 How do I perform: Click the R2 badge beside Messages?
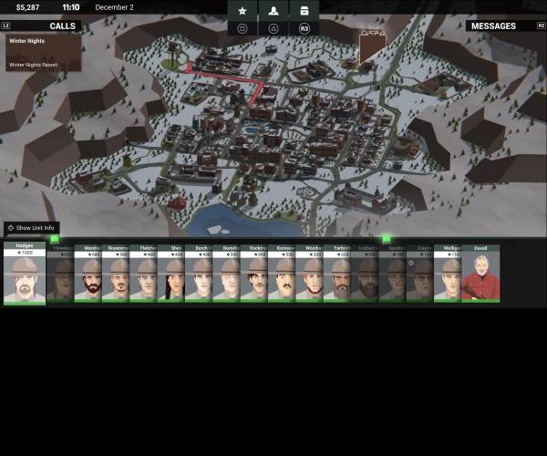point(541,26)
